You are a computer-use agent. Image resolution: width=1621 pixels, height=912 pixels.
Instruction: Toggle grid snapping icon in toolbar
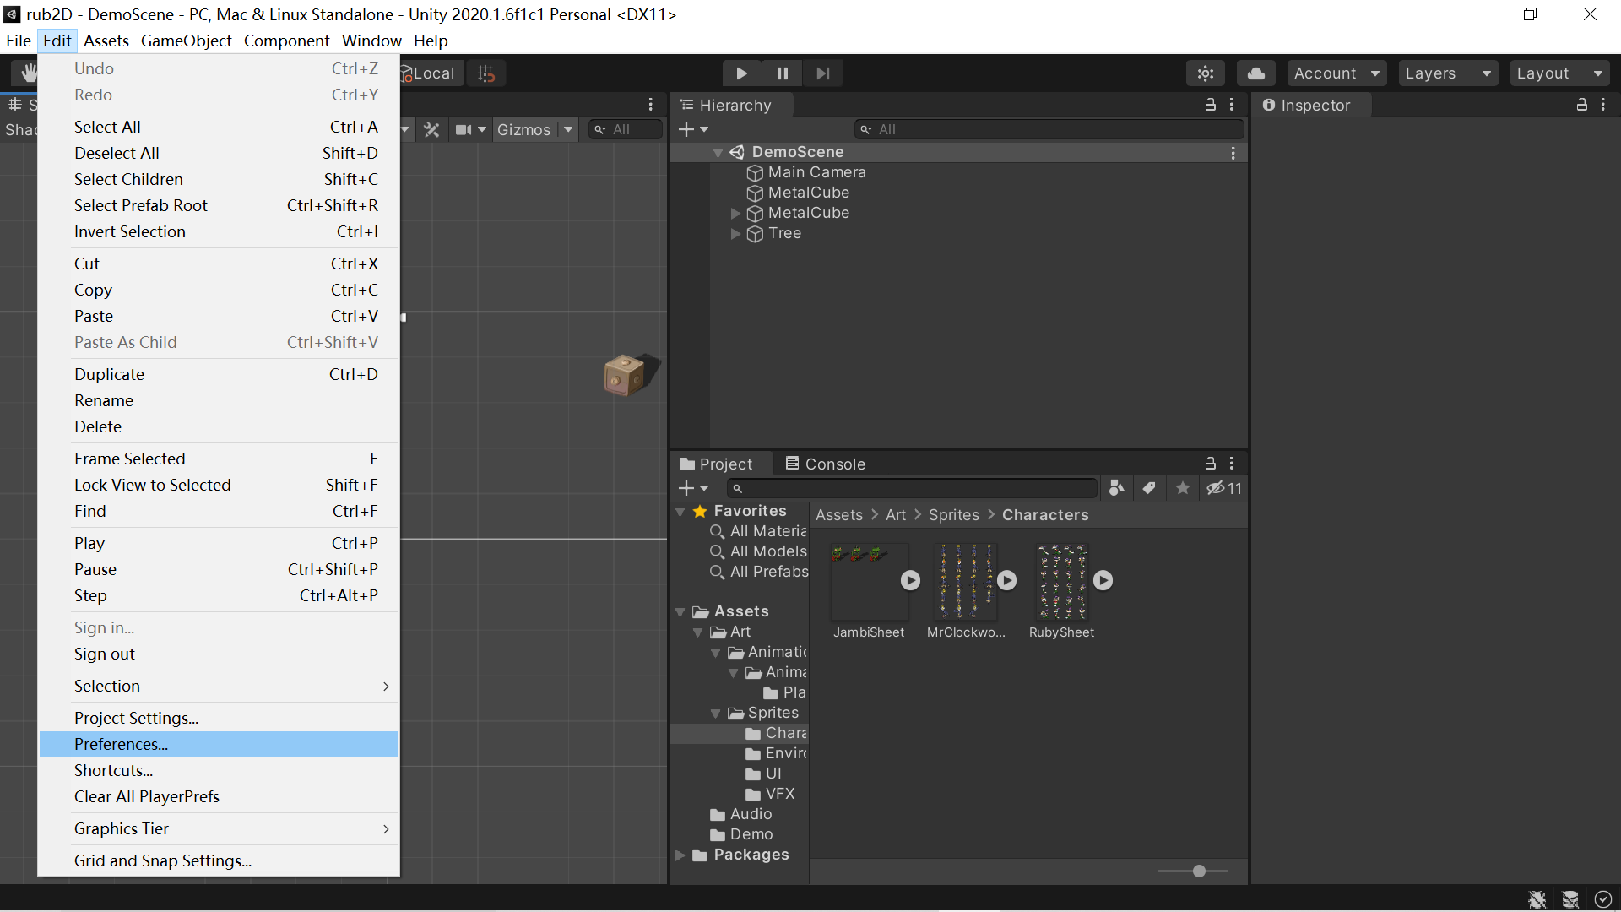coord(486,73)
